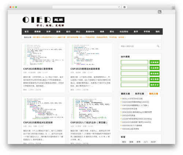
Task: Click the 普及 tag
Action: (x=124, y=142)
